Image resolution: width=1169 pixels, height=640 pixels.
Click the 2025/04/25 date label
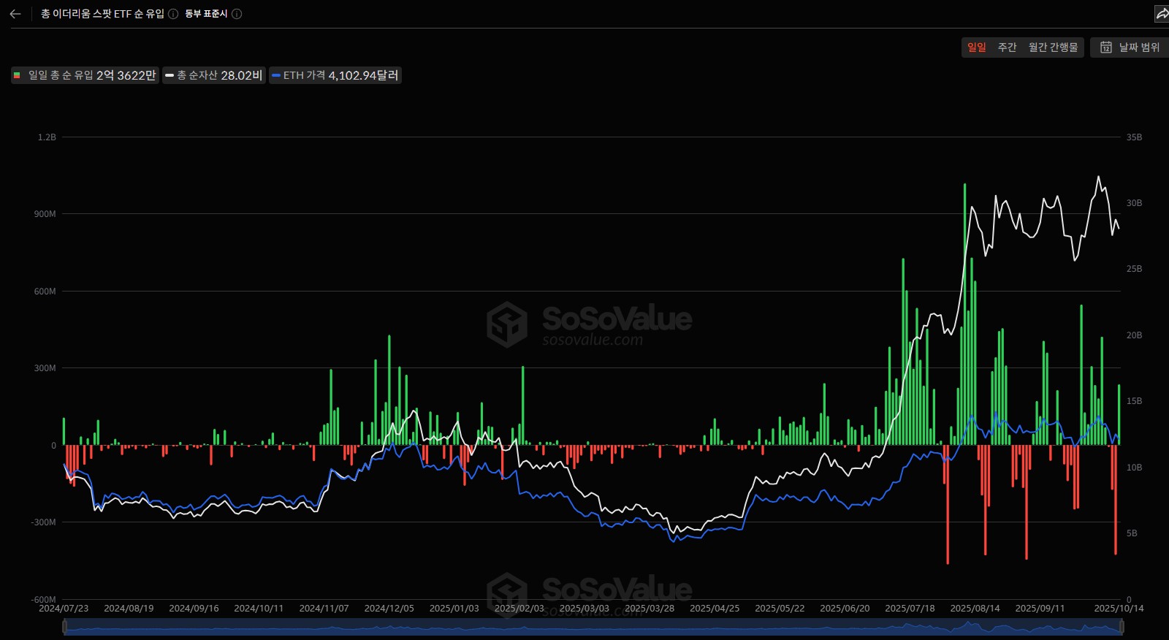(x=715, y=609)
